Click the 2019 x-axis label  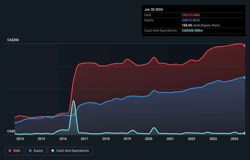coord(127,139)
